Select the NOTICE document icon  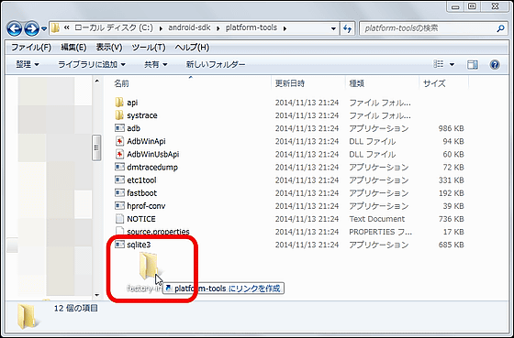coord(119,219)
